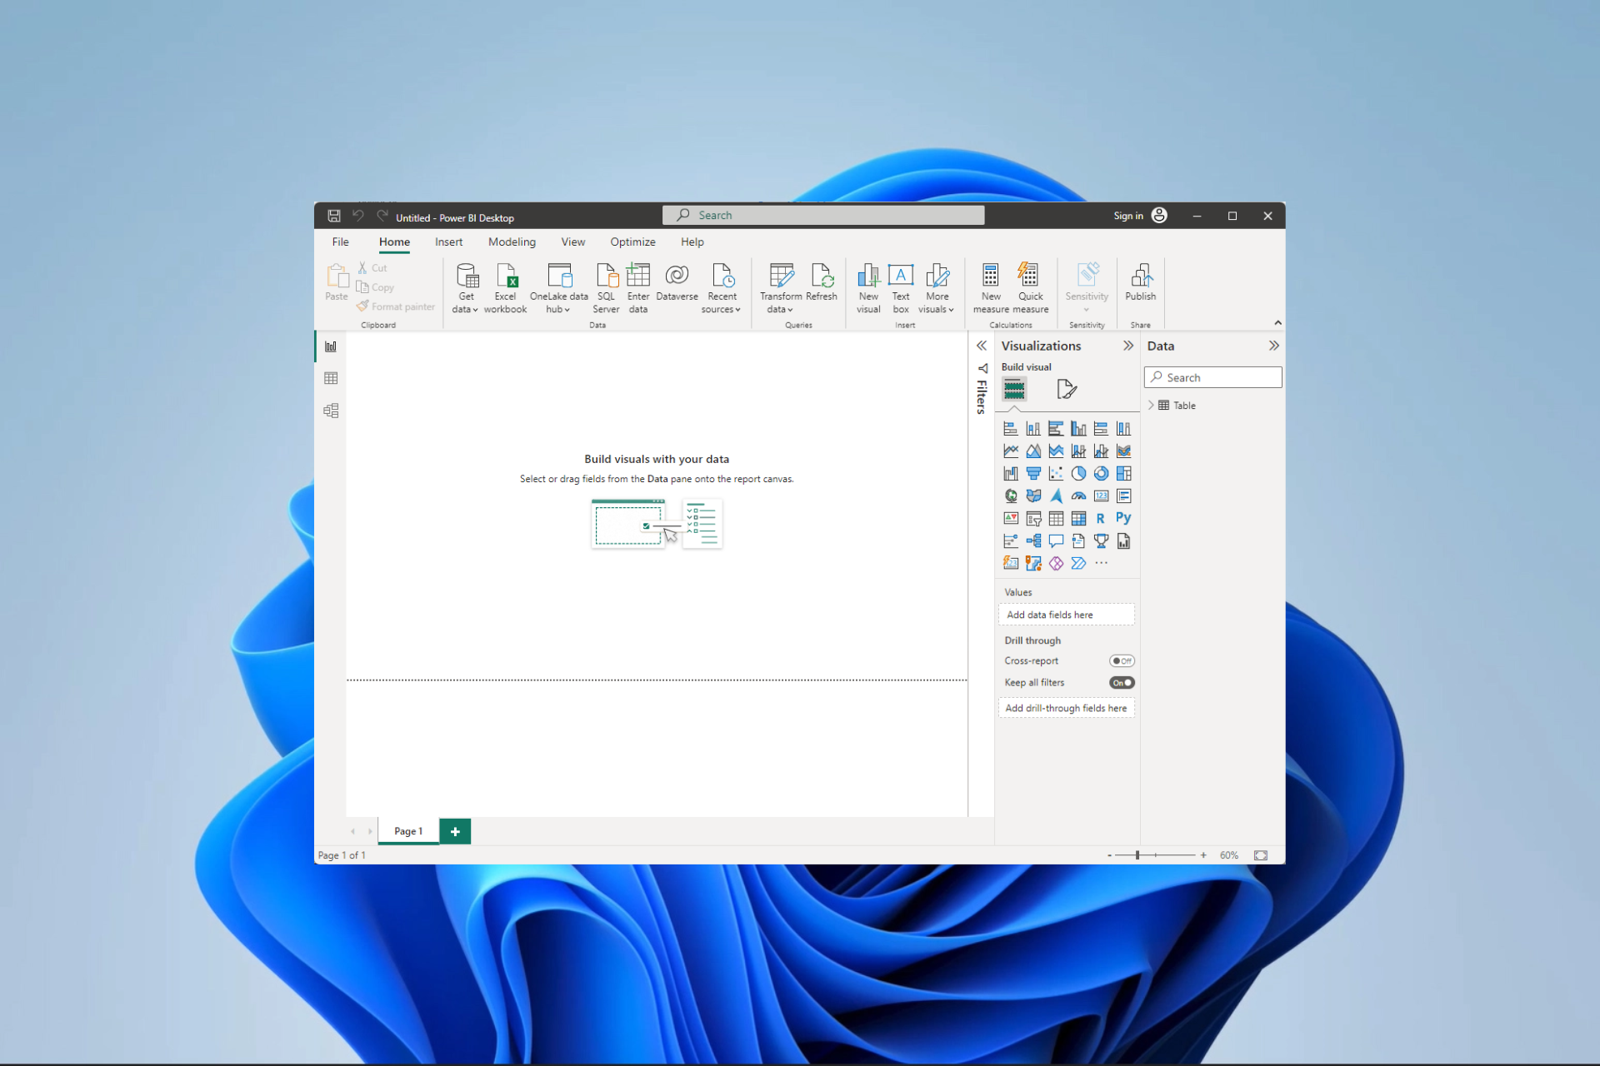The height and width of the screenshot is (1066, 1600).
Task: Select the card visual with 123
Action: pos(1101,496)
